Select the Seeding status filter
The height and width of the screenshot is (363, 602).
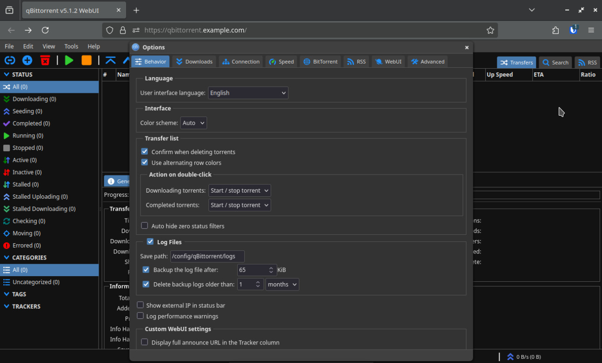(x=27, y=111)
